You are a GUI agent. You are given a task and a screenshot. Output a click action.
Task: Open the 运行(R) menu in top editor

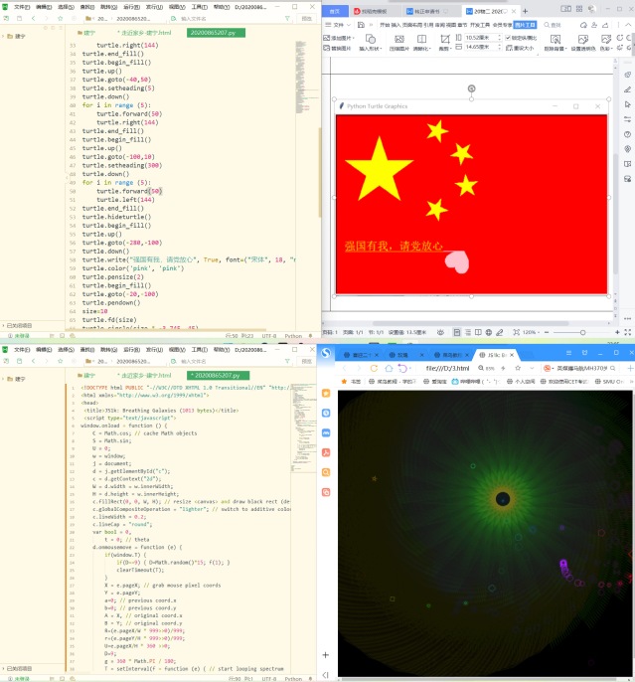131,5
